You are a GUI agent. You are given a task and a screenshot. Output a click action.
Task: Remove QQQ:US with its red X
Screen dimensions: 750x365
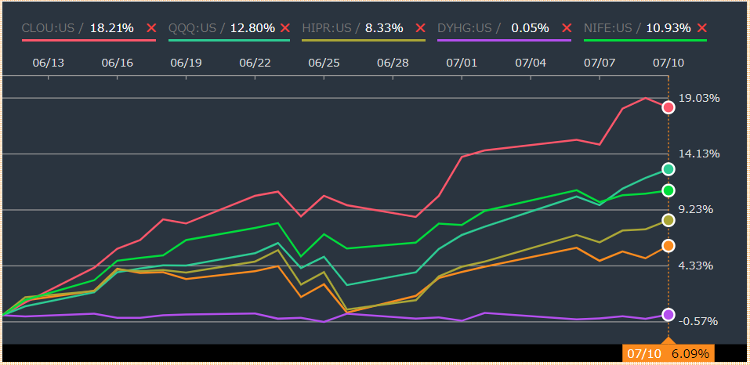point(285,28)
